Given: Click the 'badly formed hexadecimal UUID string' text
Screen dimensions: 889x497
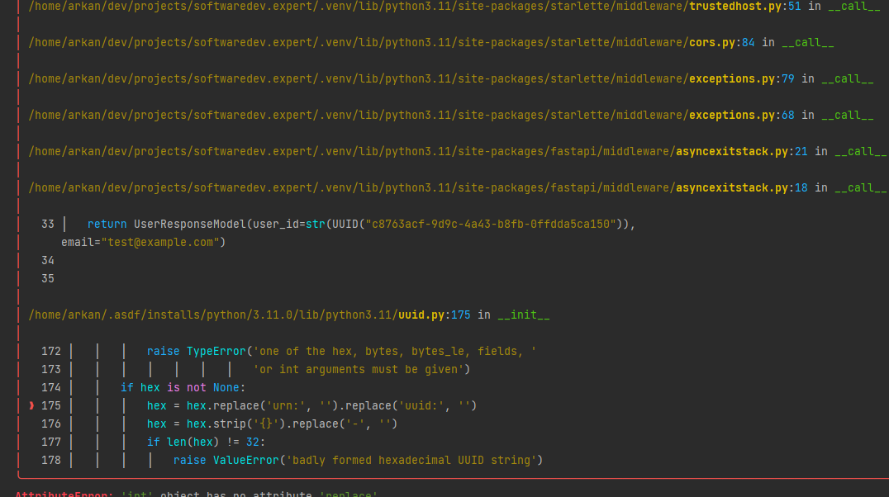Looking at the screenshot, I should pyautogui.click(x=411, y=460).
